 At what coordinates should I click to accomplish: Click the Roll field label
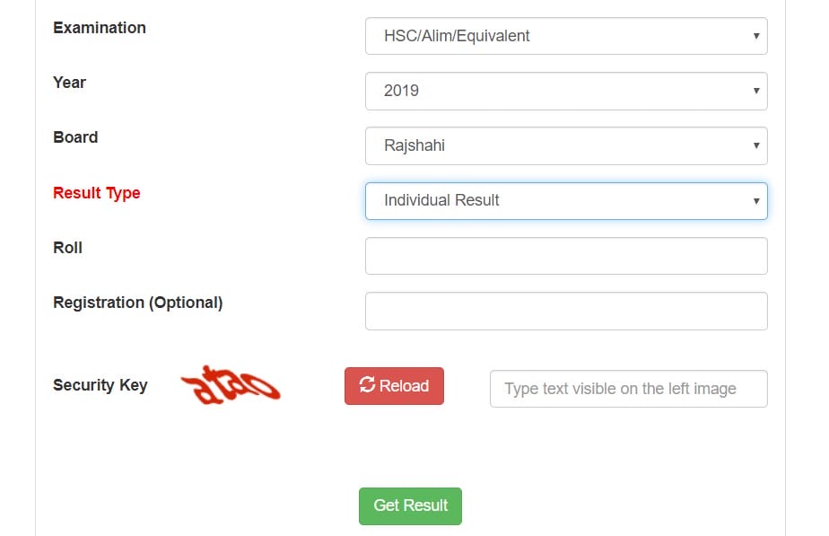click(67, 248)
